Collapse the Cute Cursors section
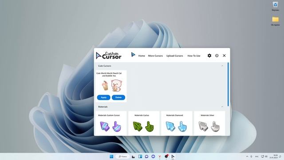The image size is (284, 160). click(222, 66)
